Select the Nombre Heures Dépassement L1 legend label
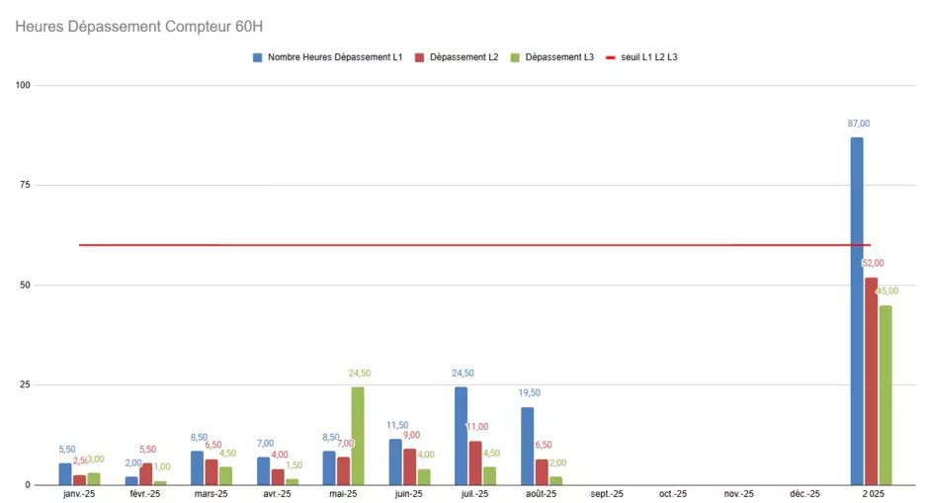 tap(334, 57)
